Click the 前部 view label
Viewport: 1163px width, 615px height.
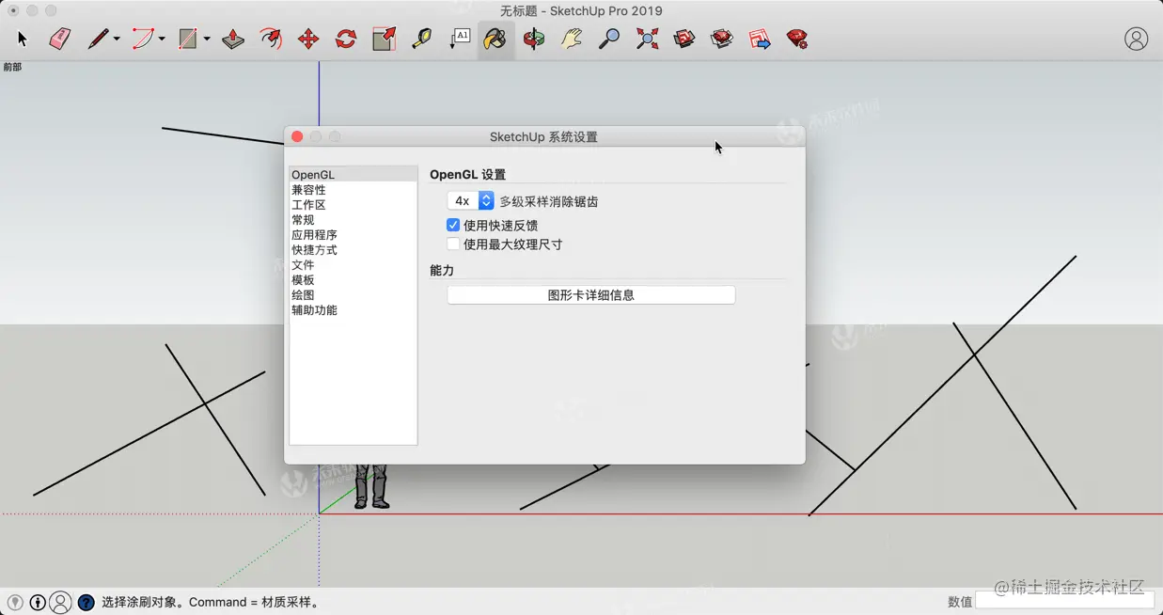[x=12, y=67]
